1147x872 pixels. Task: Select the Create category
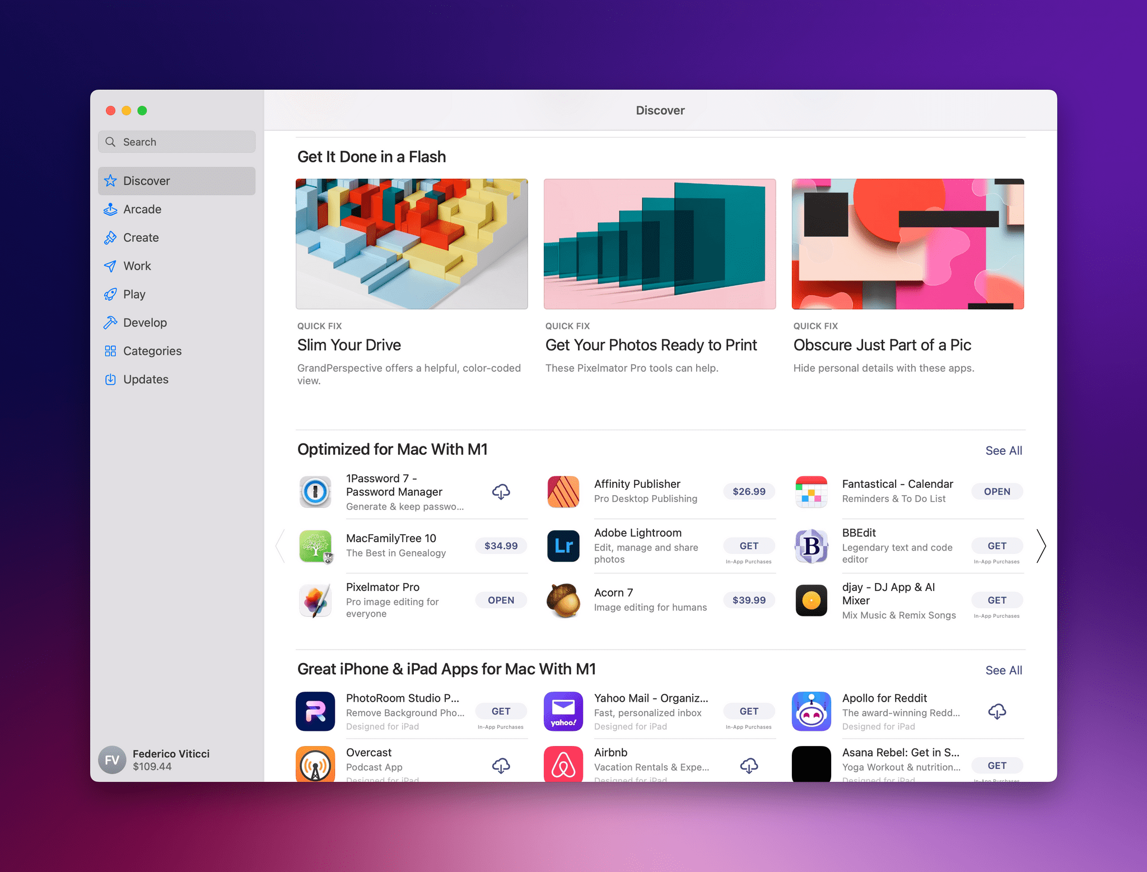tap(140, 236)
